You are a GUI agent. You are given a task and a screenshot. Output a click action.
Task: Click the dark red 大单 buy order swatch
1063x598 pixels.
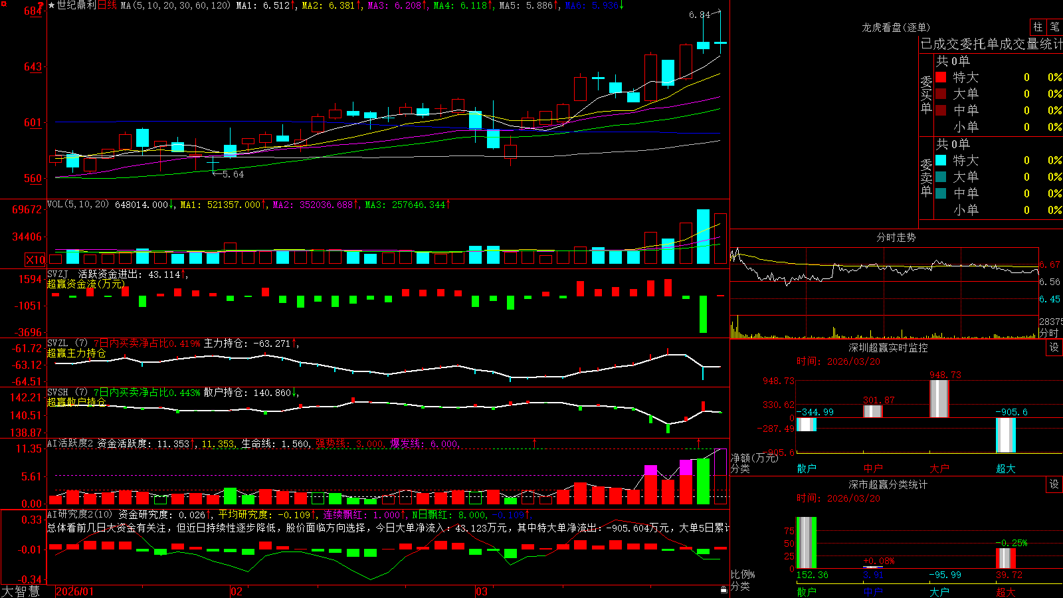click(941, 94)
